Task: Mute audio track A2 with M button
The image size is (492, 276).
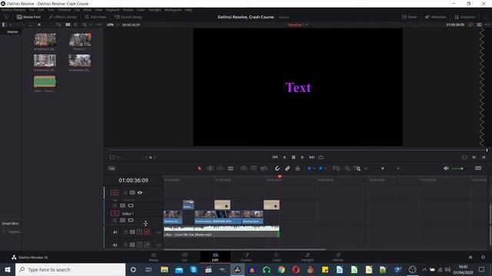Action: [147, 245]
